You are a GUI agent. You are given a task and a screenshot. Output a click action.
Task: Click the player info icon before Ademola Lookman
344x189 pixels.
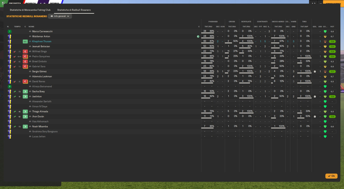tap(30, 76)
